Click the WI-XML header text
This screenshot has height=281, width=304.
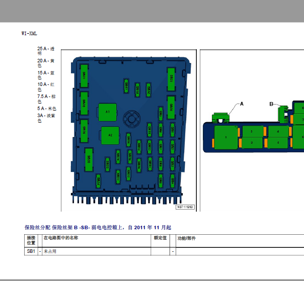click(x=29, y=34)
